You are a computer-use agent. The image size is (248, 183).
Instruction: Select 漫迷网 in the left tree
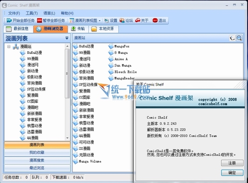click(x=33, y=65)
